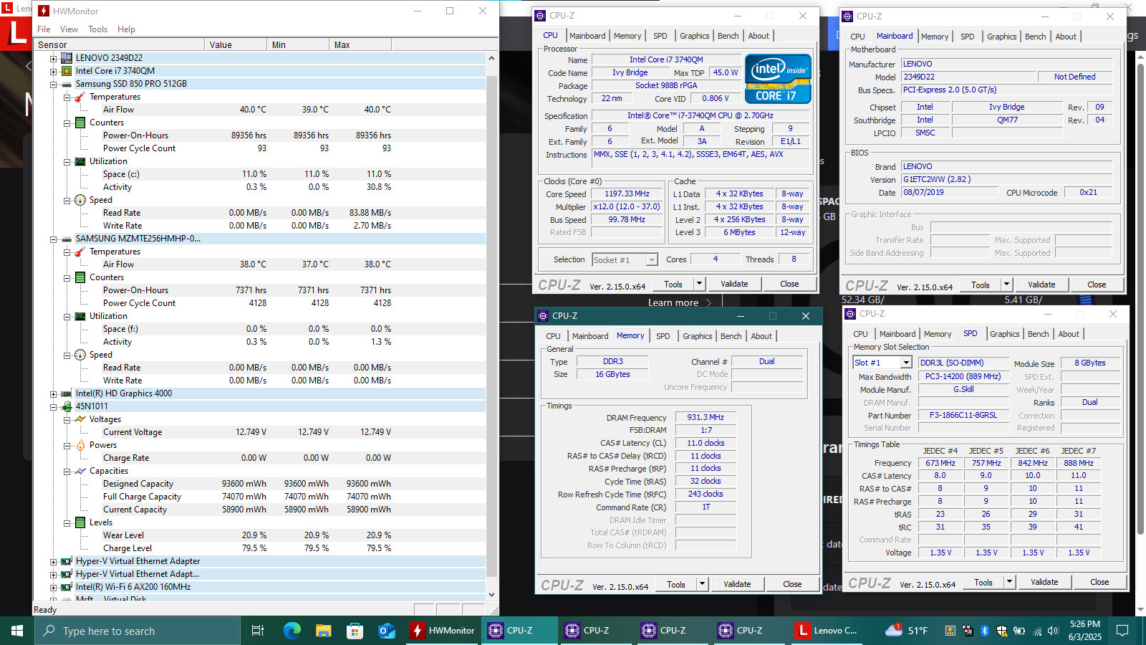Open Microsoft Store taskbar icon
Screen dimensions: 1146x645
click(355, 631)
